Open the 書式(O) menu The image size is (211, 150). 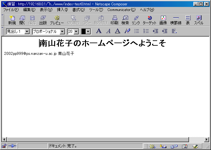click(78, 10)
